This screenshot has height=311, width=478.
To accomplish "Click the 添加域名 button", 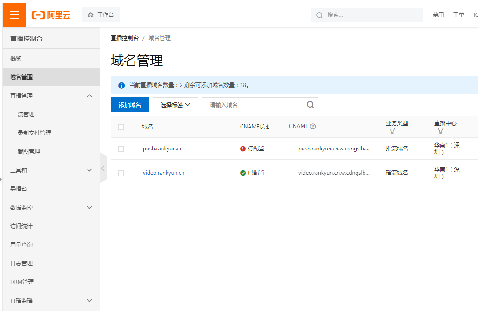I will coord(130,105).
